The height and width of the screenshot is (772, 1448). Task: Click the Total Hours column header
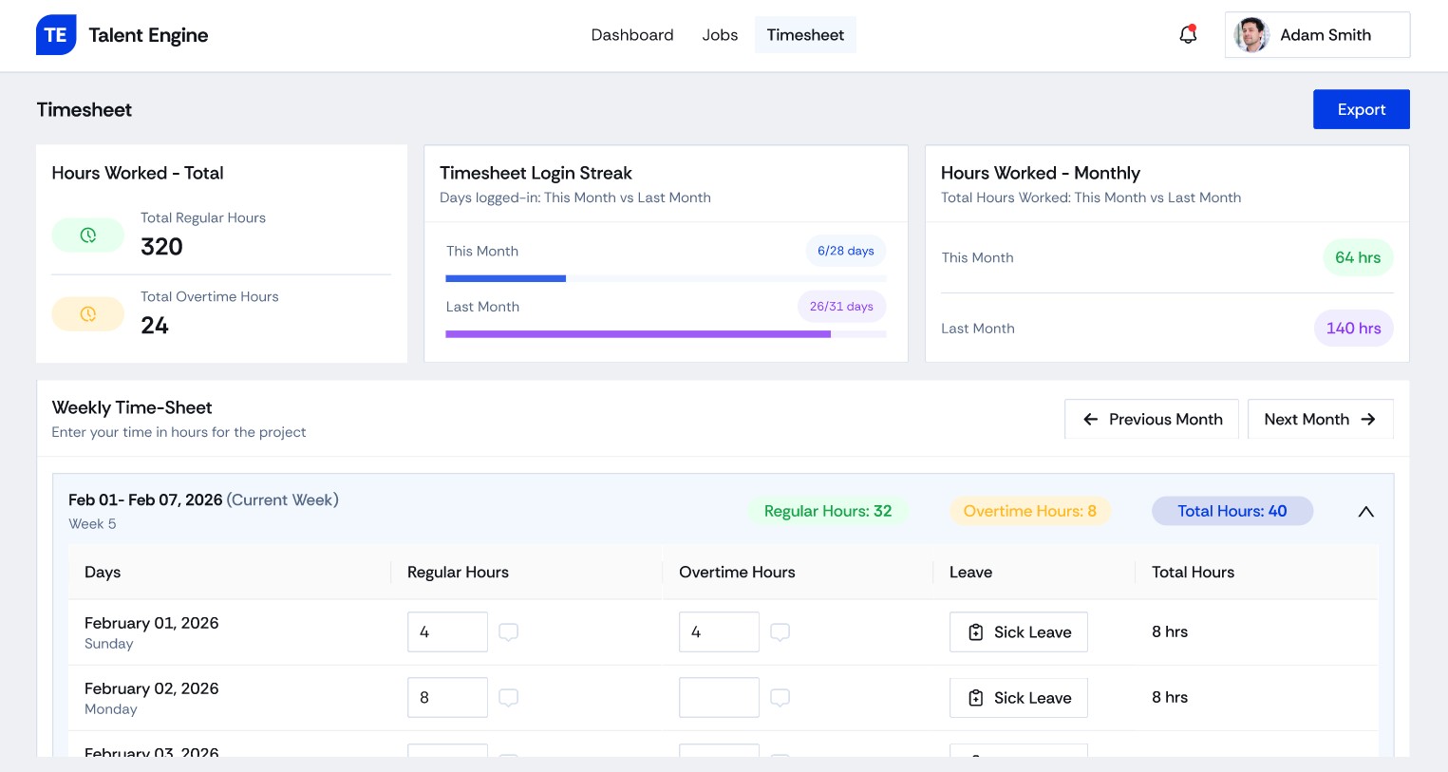(1193, 572)
